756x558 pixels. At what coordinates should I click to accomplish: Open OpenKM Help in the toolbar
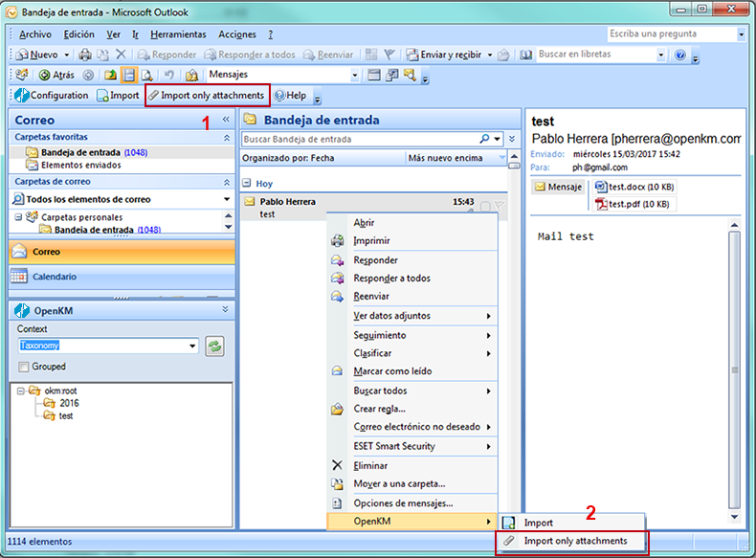click(x=290, y=96)
